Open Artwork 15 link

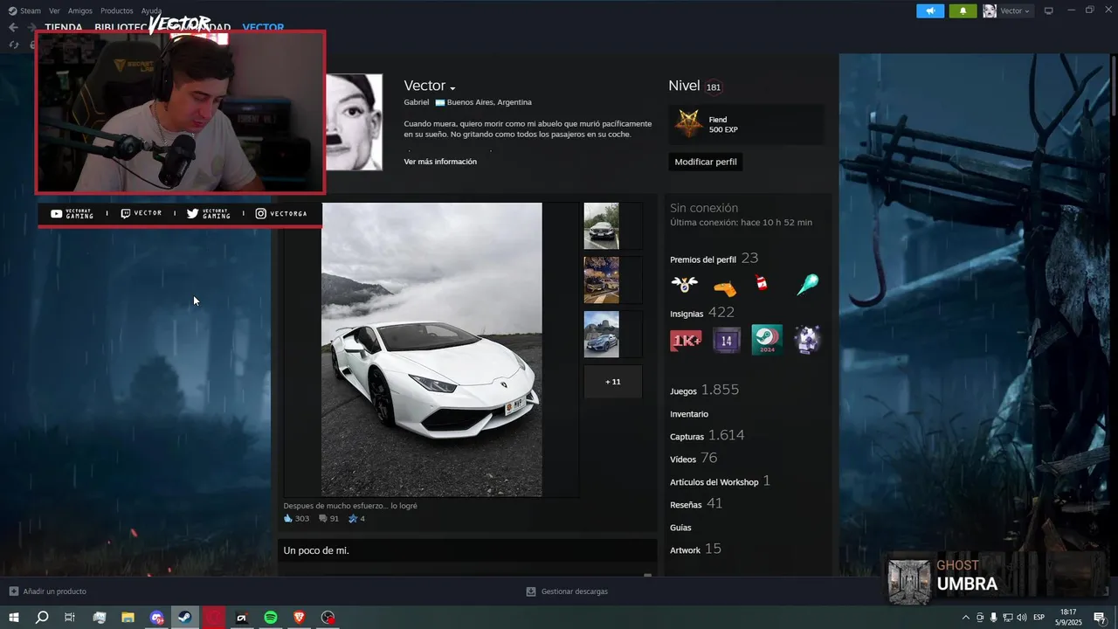695,550
